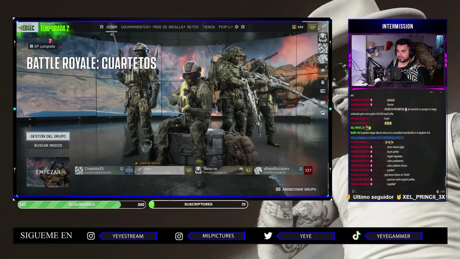Click the YEYEGAMMER TikTok handle
This screenshot has width=460, height=259.
click(394, 236)
